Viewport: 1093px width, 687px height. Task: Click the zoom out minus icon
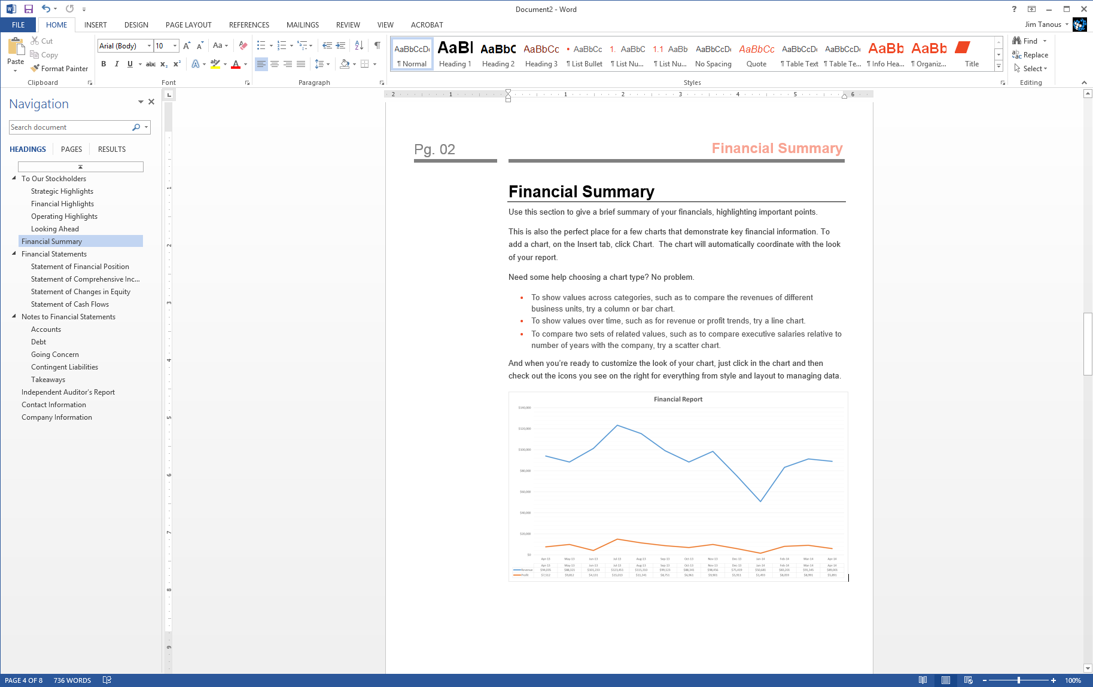tap(984, 680)
